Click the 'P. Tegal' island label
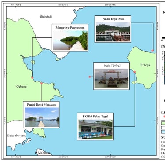The height and width of the screenshot is (161, 165). 146,65
